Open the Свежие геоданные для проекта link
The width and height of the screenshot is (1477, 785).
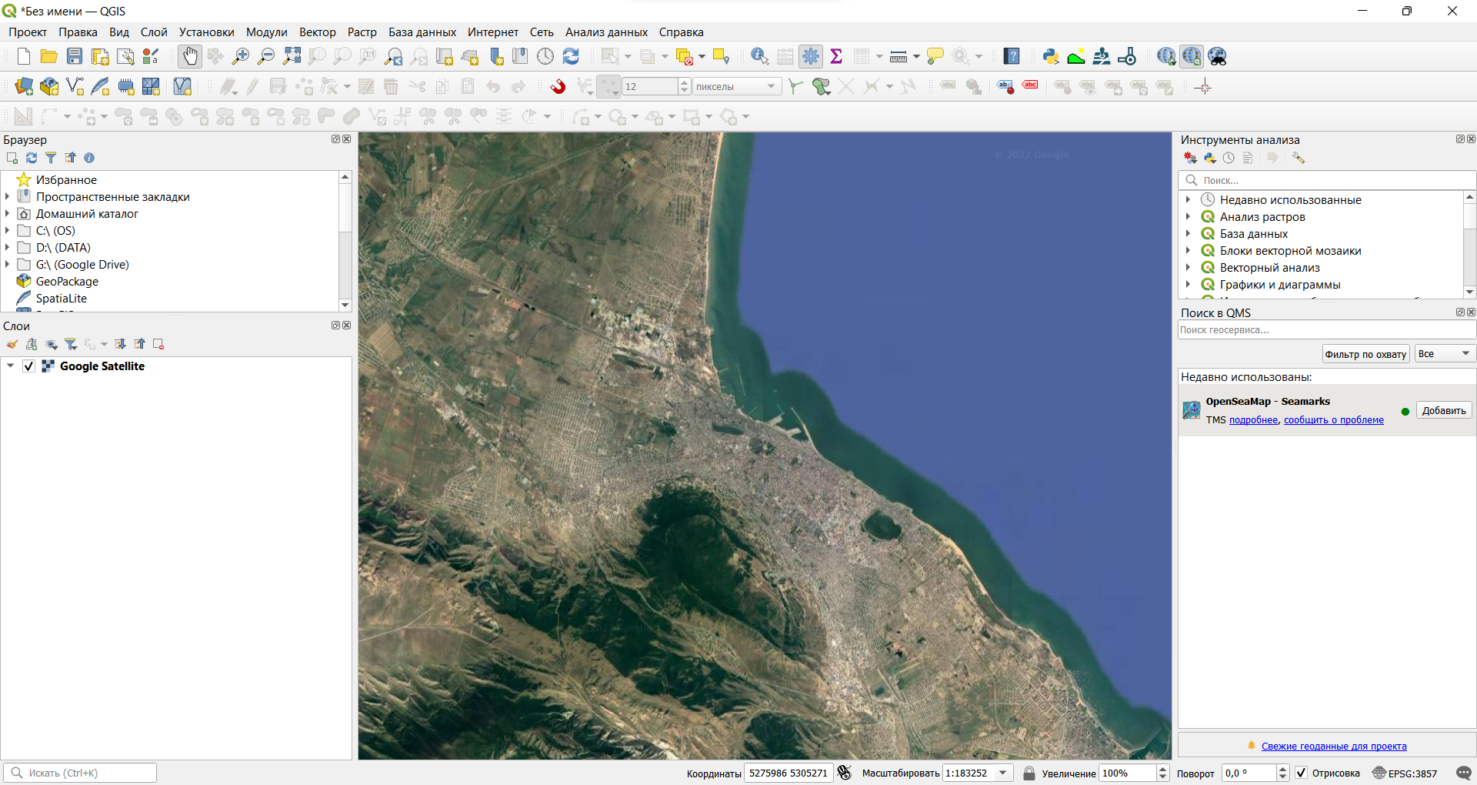click(1333, 746)
